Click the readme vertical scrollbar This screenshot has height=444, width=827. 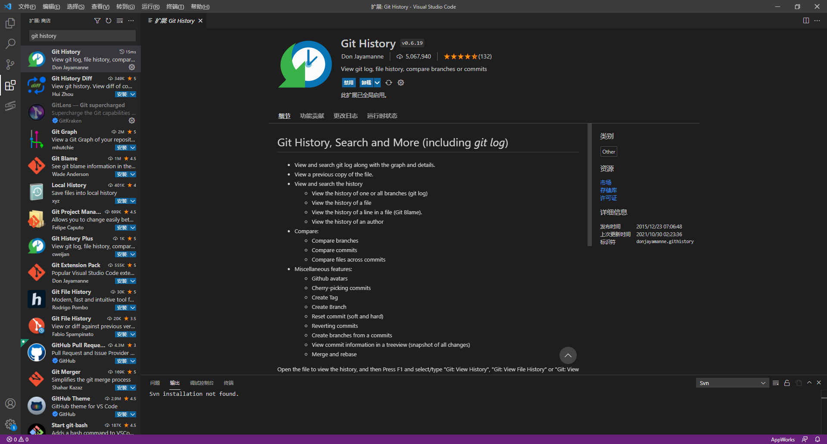click(589, 185)
